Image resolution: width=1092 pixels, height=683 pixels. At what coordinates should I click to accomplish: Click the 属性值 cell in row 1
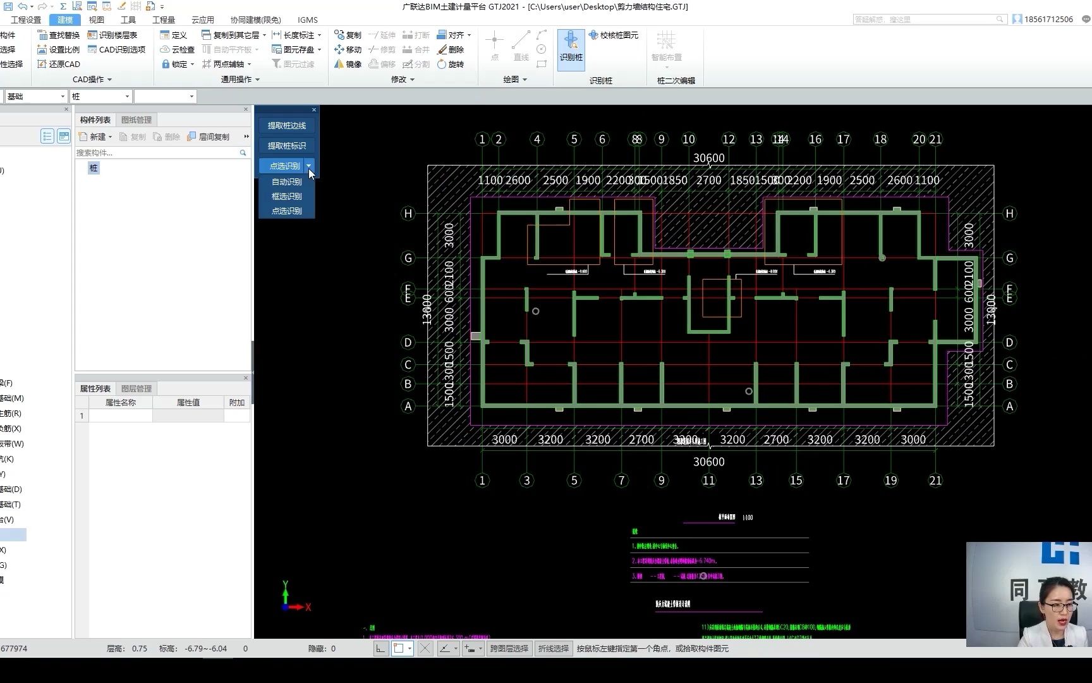click(188, 415)
